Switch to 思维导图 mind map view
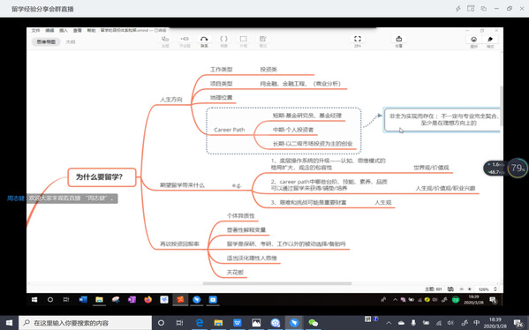 (46, 41)
